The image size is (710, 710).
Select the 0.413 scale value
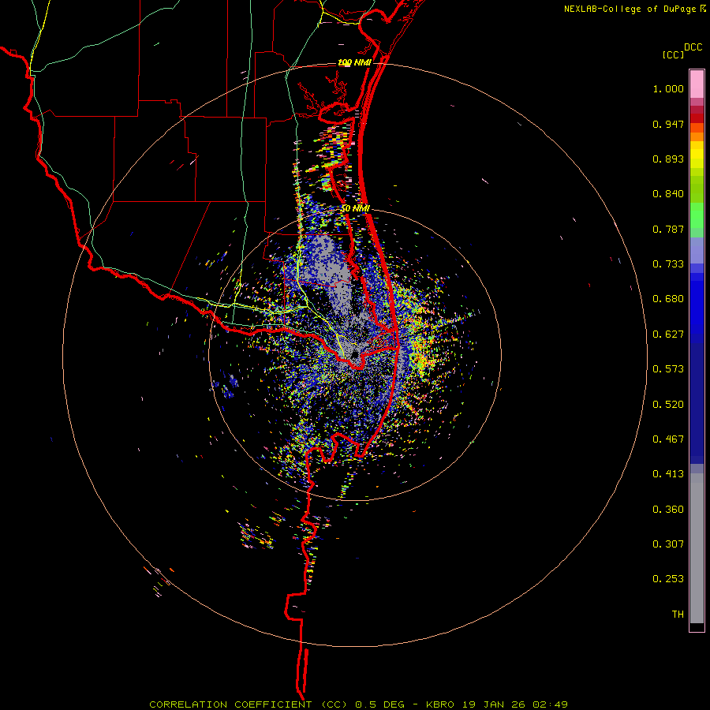[x=668, y=474]
